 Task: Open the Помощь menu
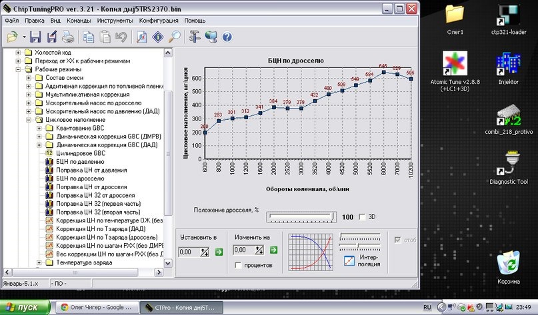tap(195, 21)
